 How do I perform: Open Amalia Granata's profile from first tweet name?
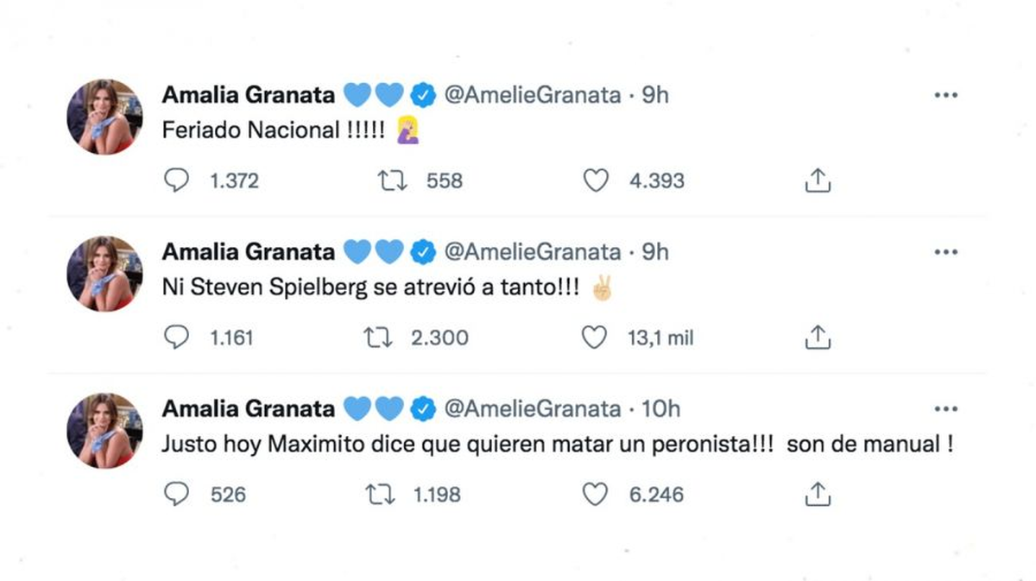pyautogui.click(x=249, y=95)
